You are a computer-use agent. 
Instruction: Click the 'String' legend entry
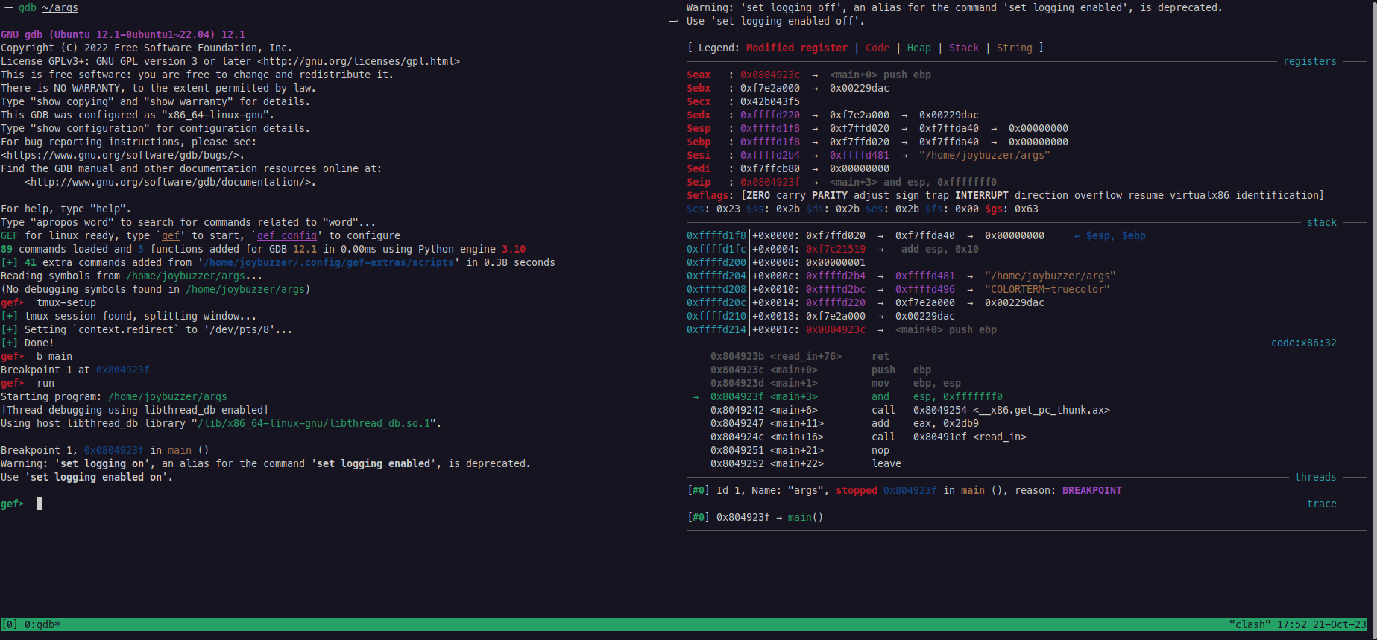click(x=1015, y=48)
